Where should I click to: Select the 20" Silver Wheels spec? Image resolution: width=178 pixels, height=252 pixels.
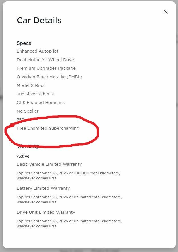[35, 94]
